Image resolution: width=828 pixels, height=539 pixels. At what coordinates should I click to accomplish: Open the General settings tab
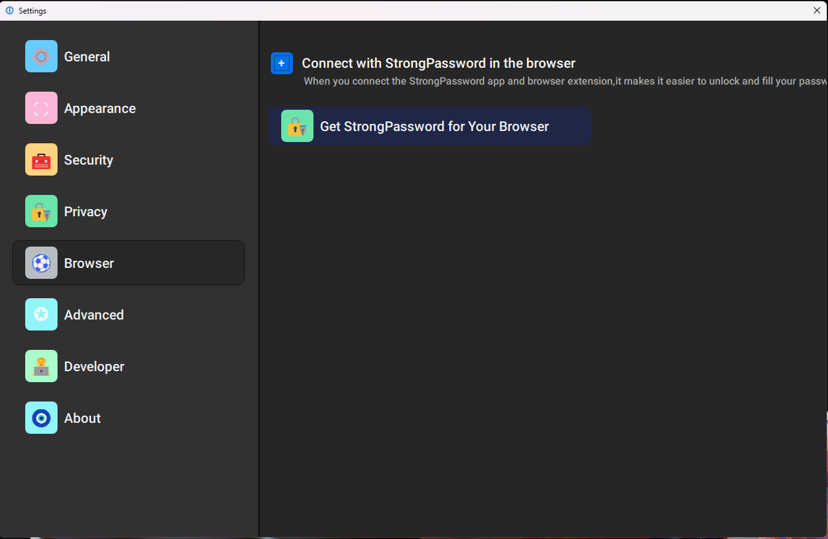tap(87, 57)
